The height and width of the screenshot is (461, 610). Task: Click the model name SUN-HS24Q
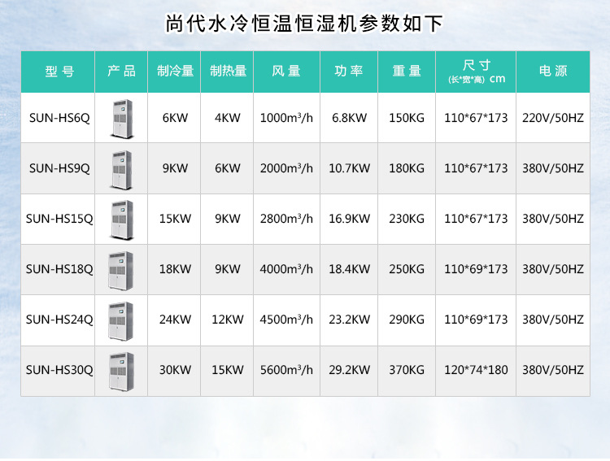tap(59, 320)
